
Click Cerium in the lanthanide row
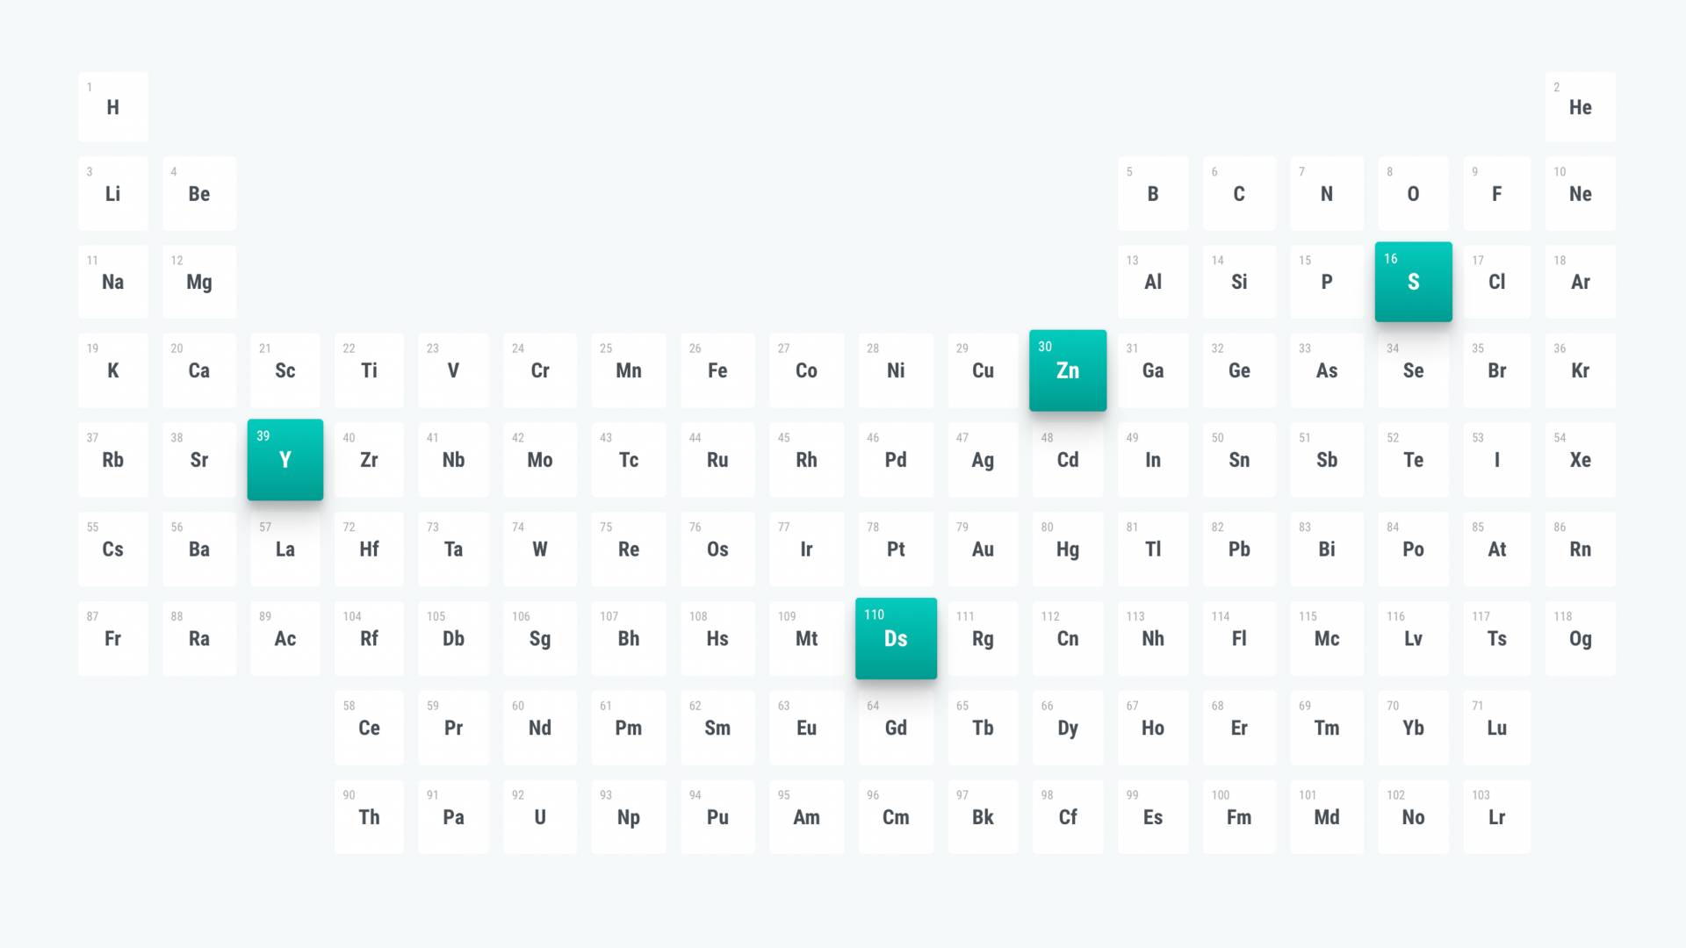[x=369, y=728]
